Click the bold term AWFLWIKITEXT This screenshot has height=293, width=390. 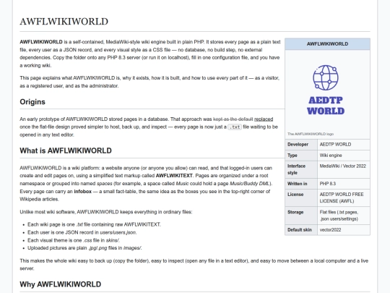[174, 176]
